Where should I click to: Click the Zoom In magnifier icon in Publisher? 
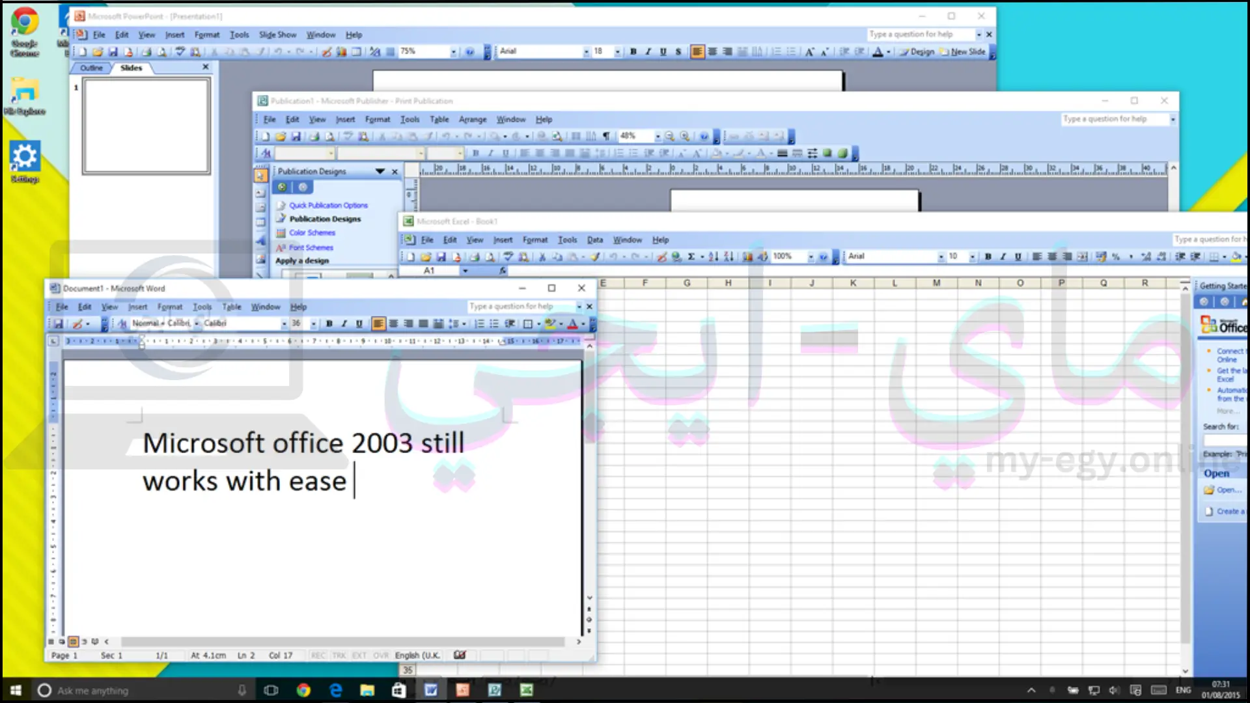coord(685,136)
